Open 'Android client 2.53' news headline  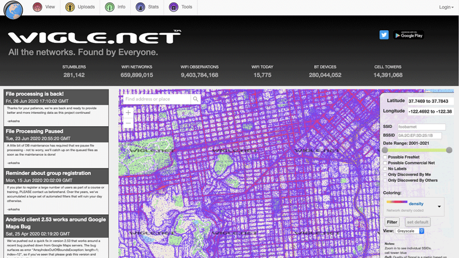click(x=56, y=223)
